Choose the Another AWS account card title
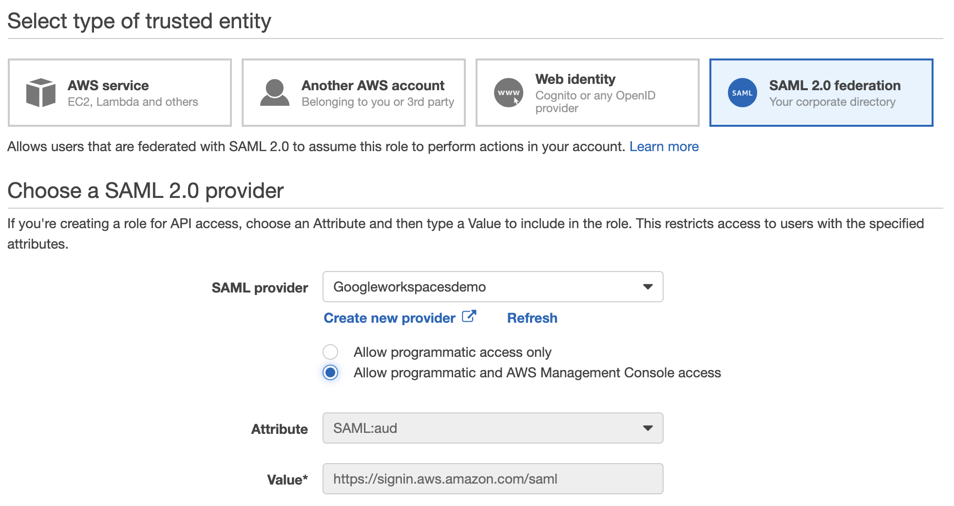 373,86
